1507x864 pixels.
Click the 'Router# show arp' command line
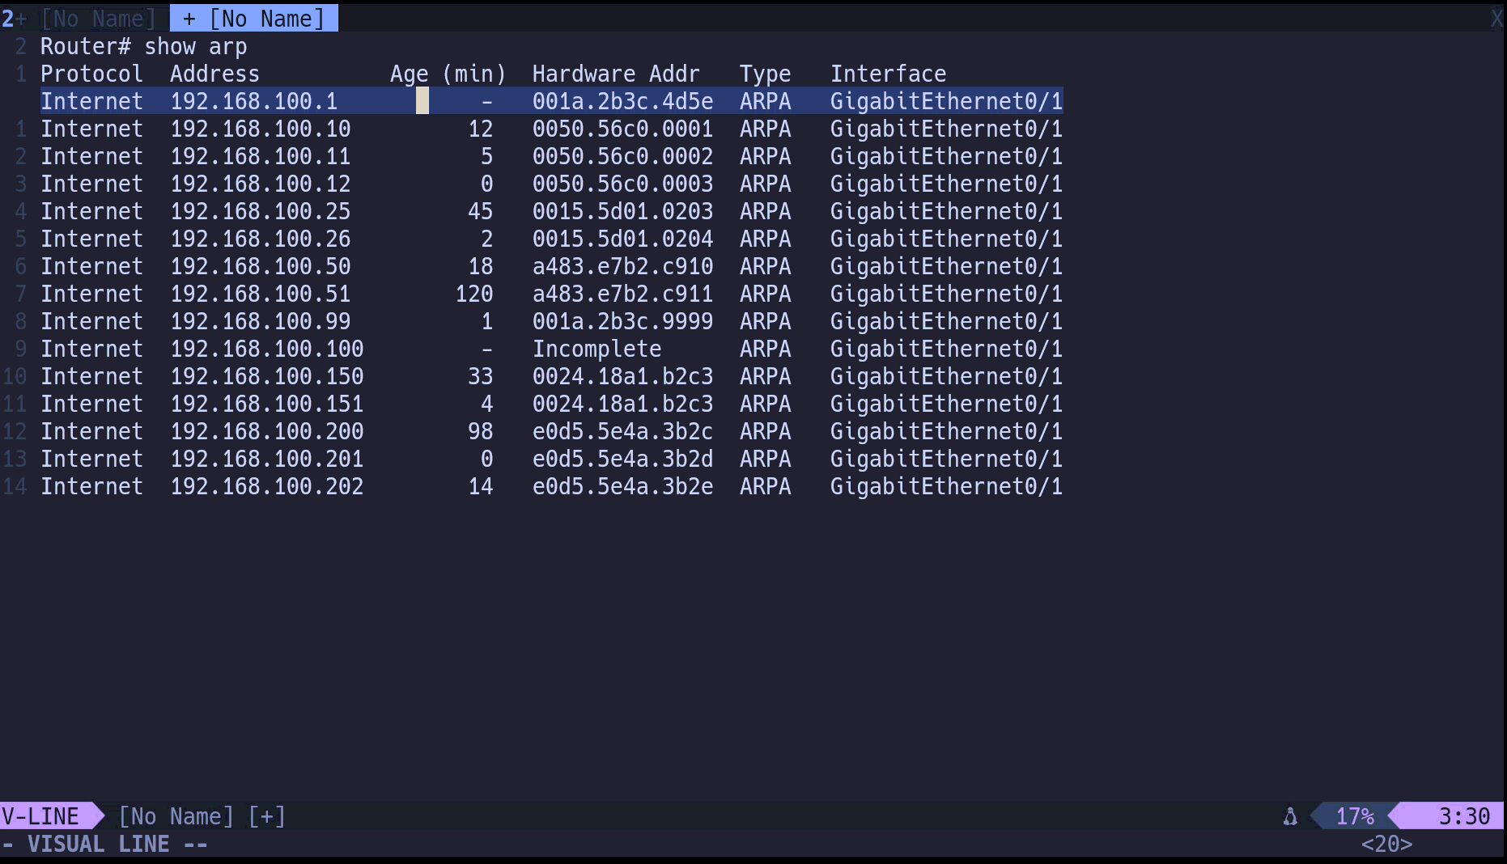tap(144, 46)
